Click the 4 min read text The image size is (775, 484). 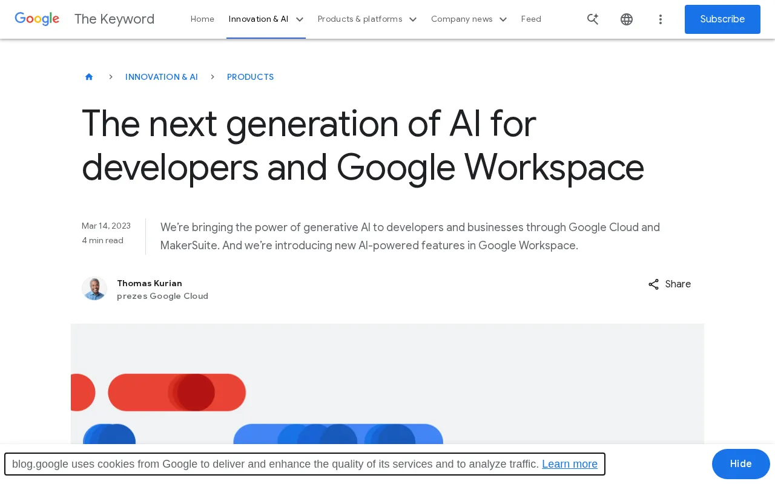coord(102,240)
